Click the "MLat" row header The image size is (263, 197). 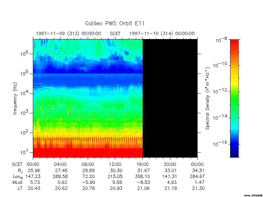click(x=17, y=182)
